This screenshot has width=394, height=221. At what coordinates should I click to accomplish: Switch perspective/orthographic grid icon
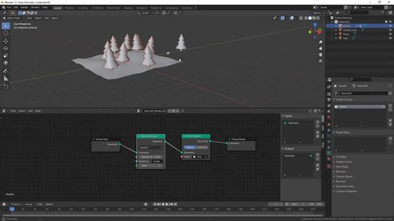tap(320, 61)
